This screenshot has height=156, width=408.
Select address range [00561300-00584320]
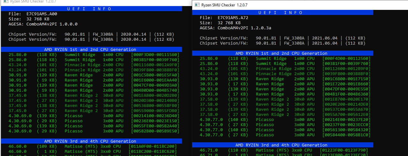(x=346, y=130)
